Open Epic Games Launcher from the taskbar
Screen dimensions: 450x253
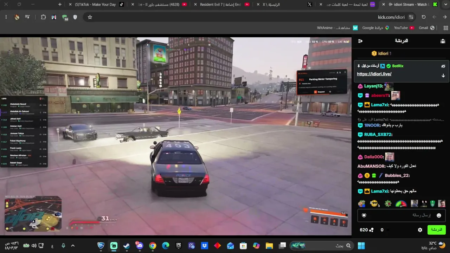pos(179,246)
